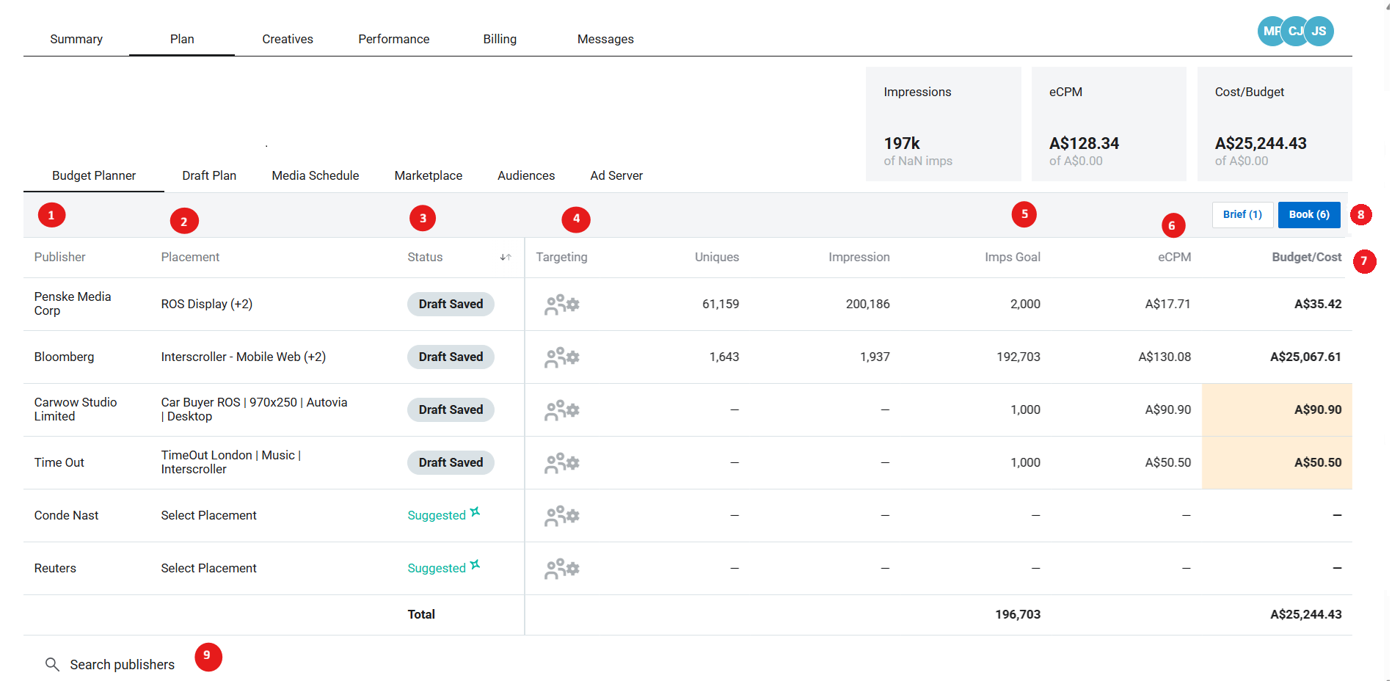Focus the Search publishers field
This screenshot has height=681, width=1392.
tap(122, 665)
